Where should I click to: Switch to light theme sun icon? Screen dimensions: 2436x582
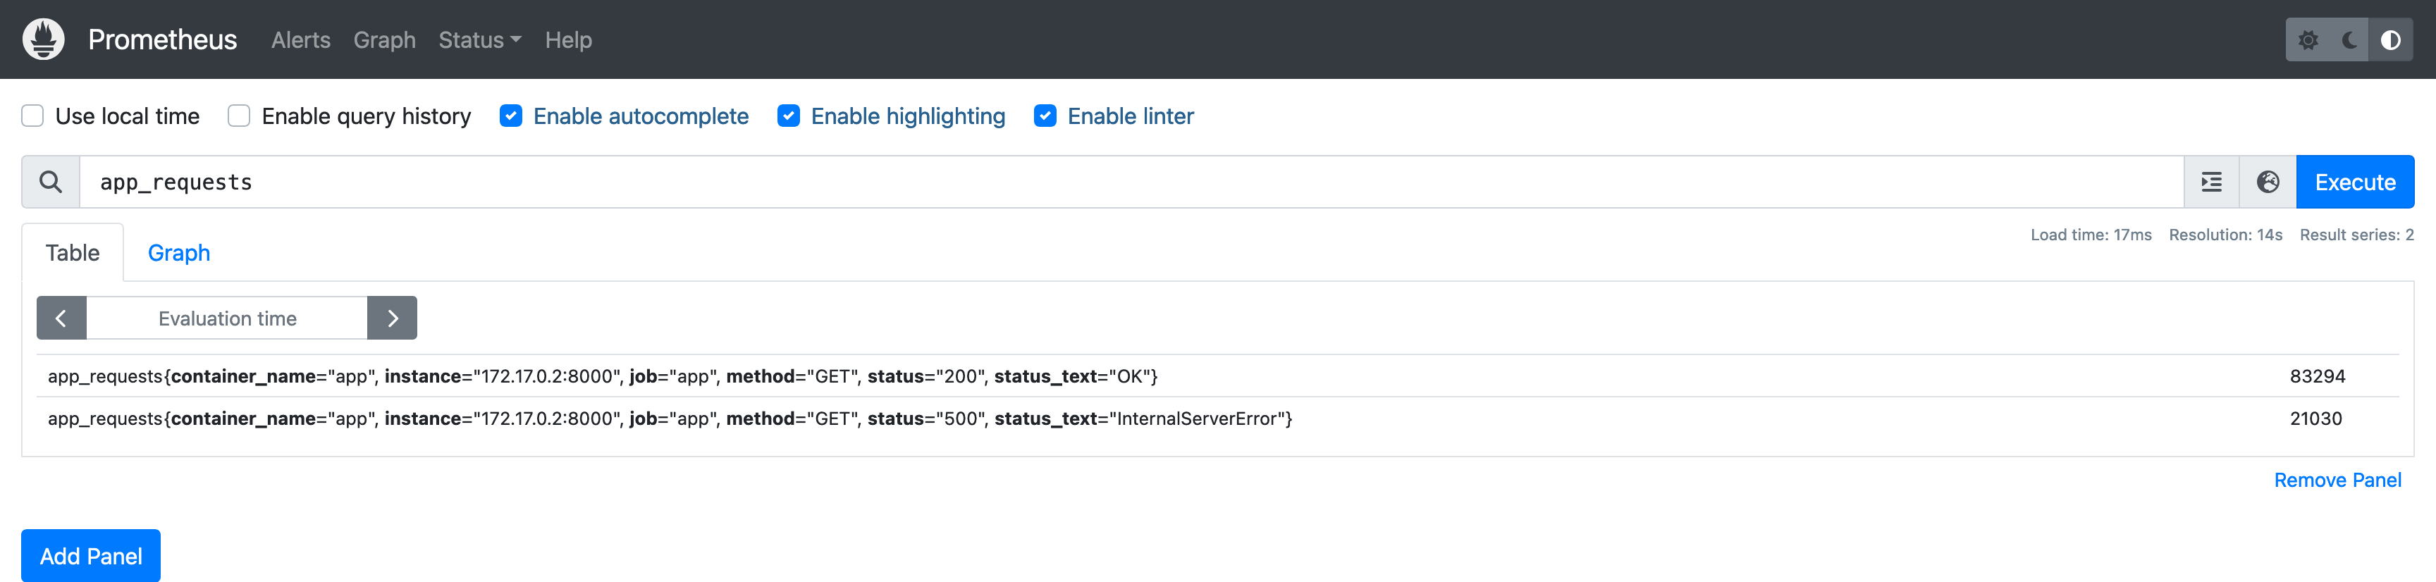point(2308,39)
